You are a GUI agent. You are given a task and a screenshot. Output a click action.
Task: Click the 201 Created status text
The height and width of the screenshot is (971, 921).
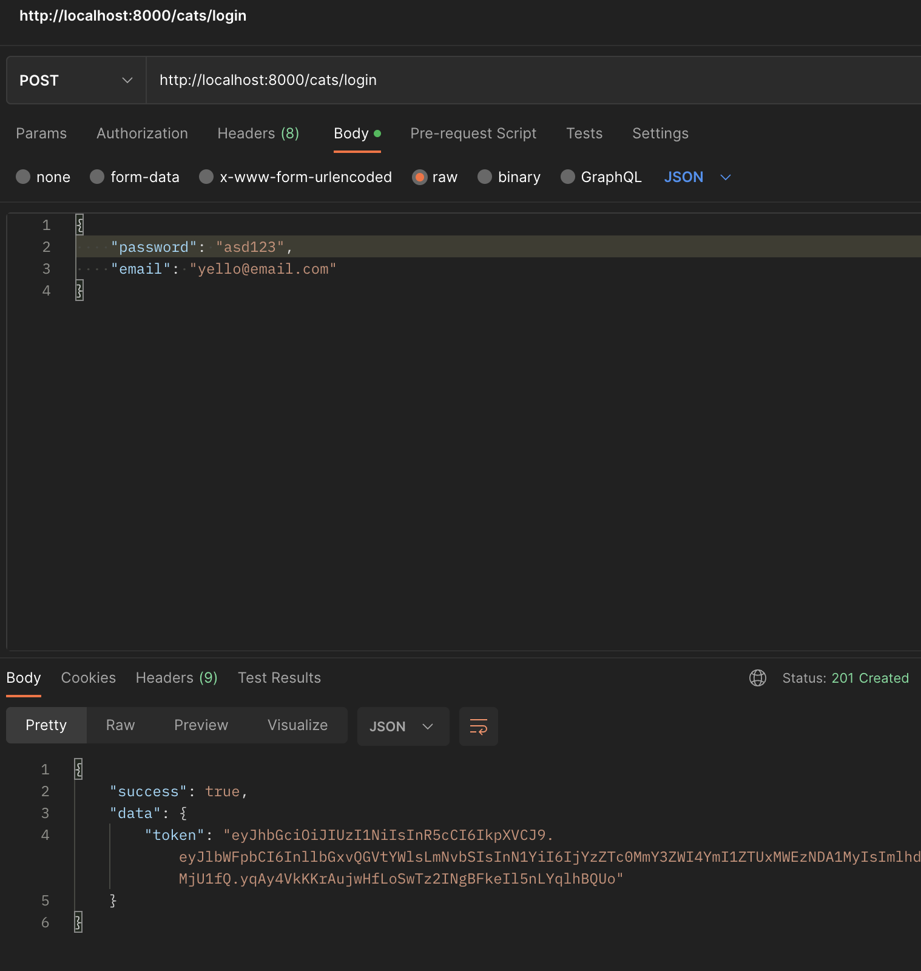pyautogui.click(x=870, y=678)
